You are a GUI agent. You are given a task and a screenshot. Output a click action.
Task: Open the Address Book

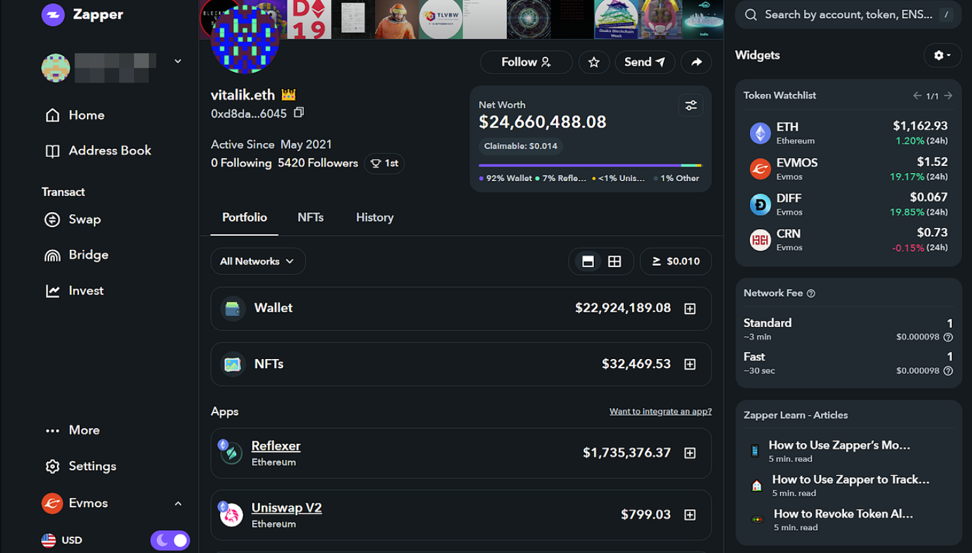(x=98, y=151)
